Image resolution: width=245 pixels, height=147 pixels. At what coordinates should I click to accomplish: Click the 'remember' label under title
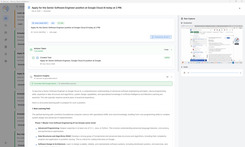pyautogui.click(x=47, y=11)
